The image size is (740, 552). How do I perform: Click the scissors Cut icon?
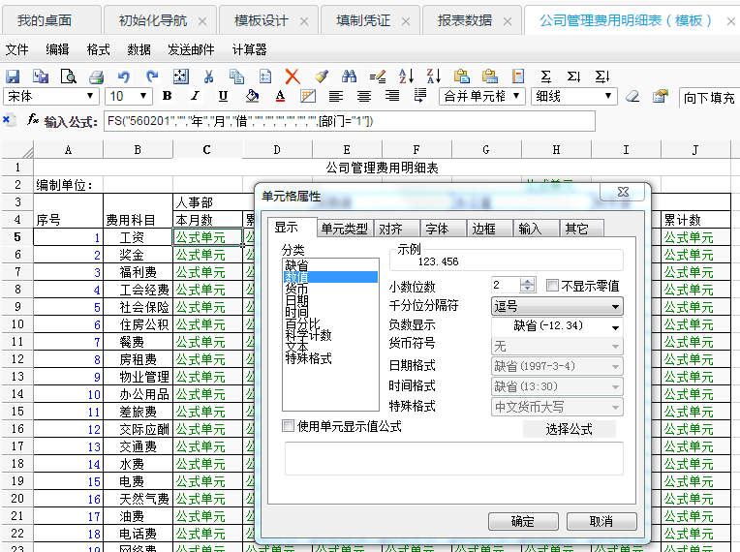208,76
